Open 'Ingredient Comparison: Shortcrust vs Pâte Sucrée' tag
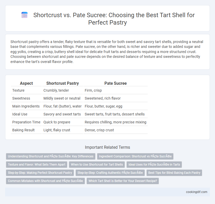This screenshot has height=204, width=215. point(135,156)
